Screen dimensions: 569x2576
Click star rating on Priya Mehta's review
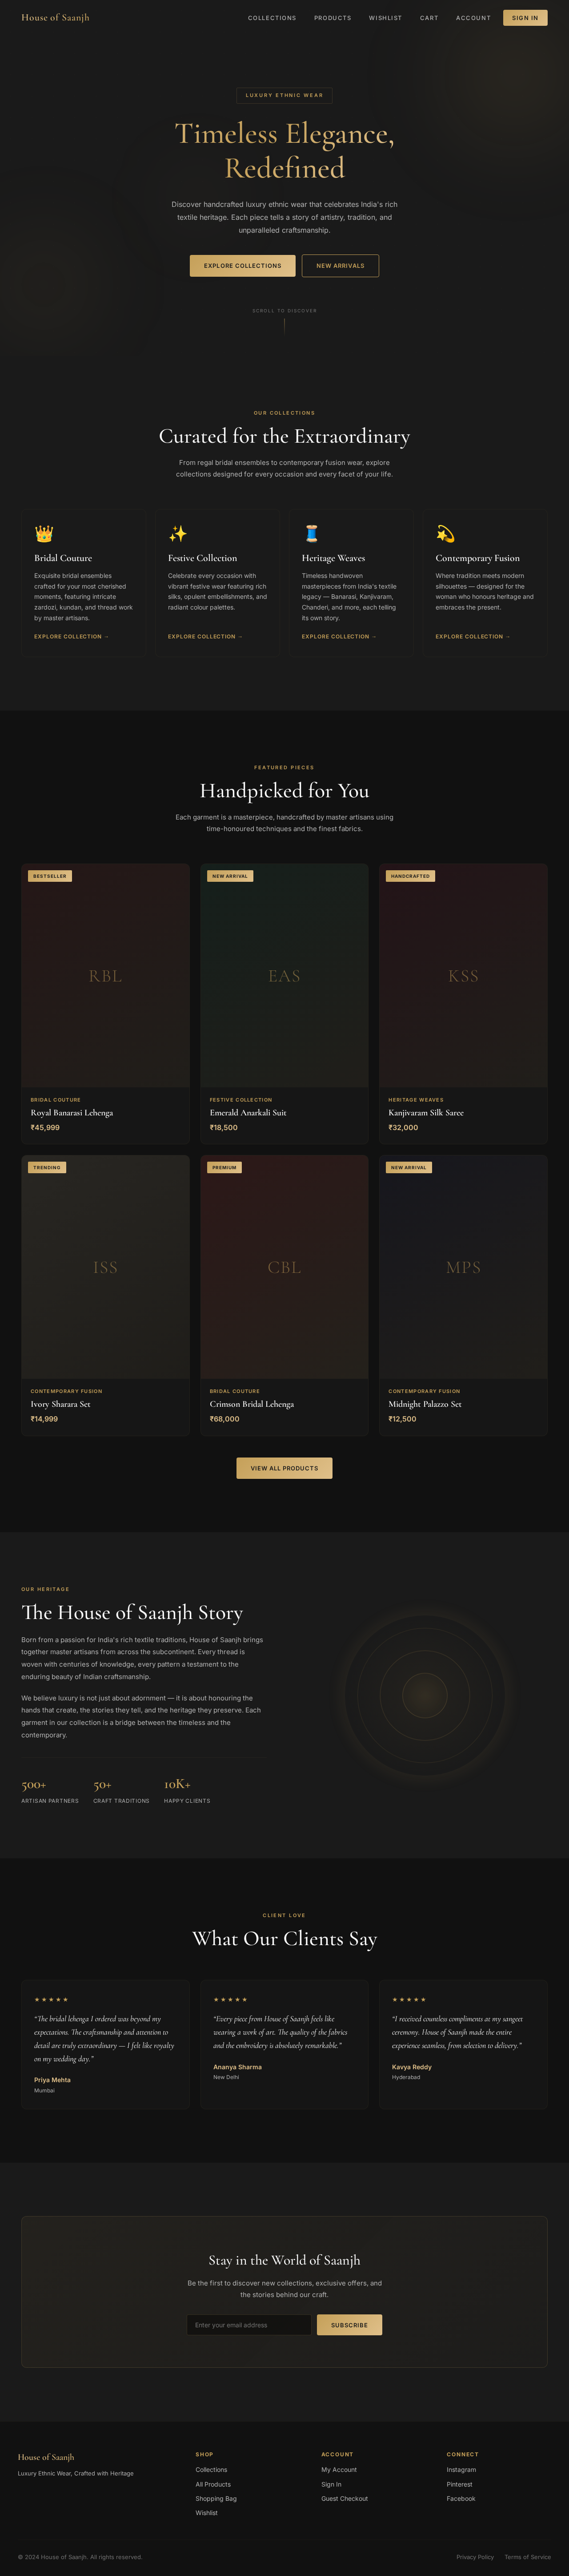[x=51, y=2000]
